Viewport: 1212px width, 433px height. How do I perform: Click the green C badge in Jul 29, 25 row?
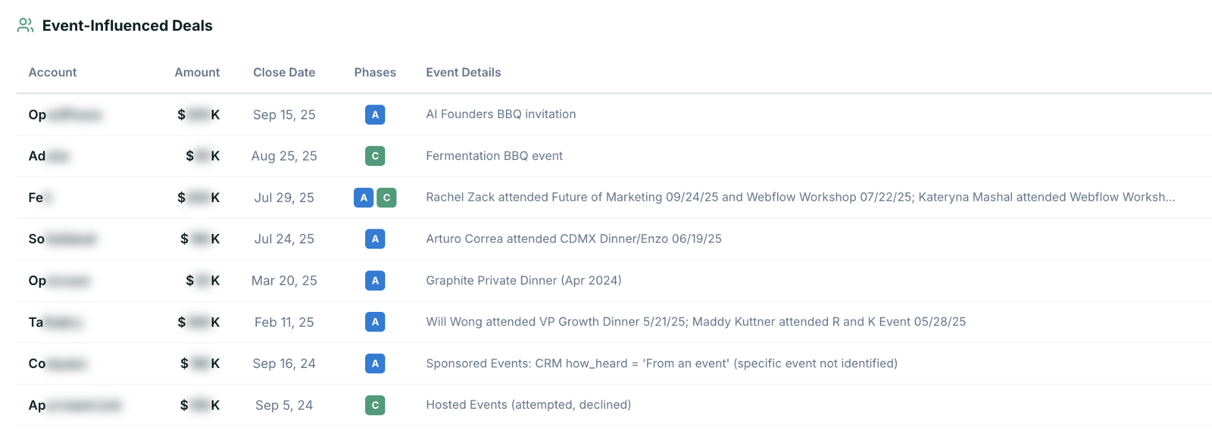pyautogui.click(x=386, y=197)
